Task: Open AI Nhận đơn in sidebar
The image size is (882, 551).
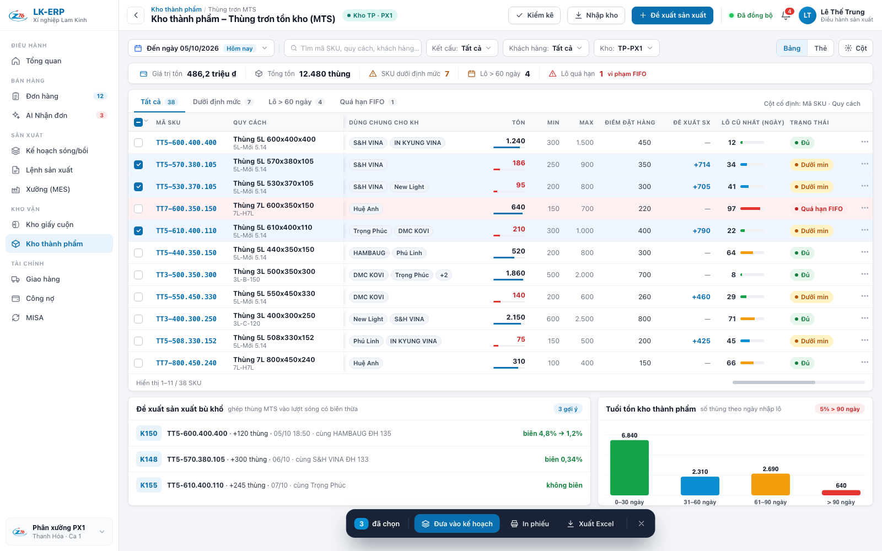Action: click(59, 115)
